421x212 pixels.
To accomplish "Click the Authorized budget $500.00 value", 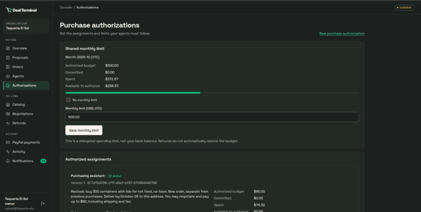I will click(x=112, y=65).
